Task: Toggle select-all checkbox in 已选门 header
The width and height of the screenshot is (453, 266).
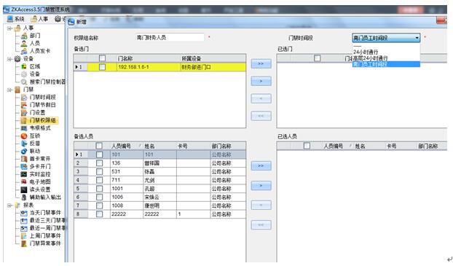Action: point(318,58)
